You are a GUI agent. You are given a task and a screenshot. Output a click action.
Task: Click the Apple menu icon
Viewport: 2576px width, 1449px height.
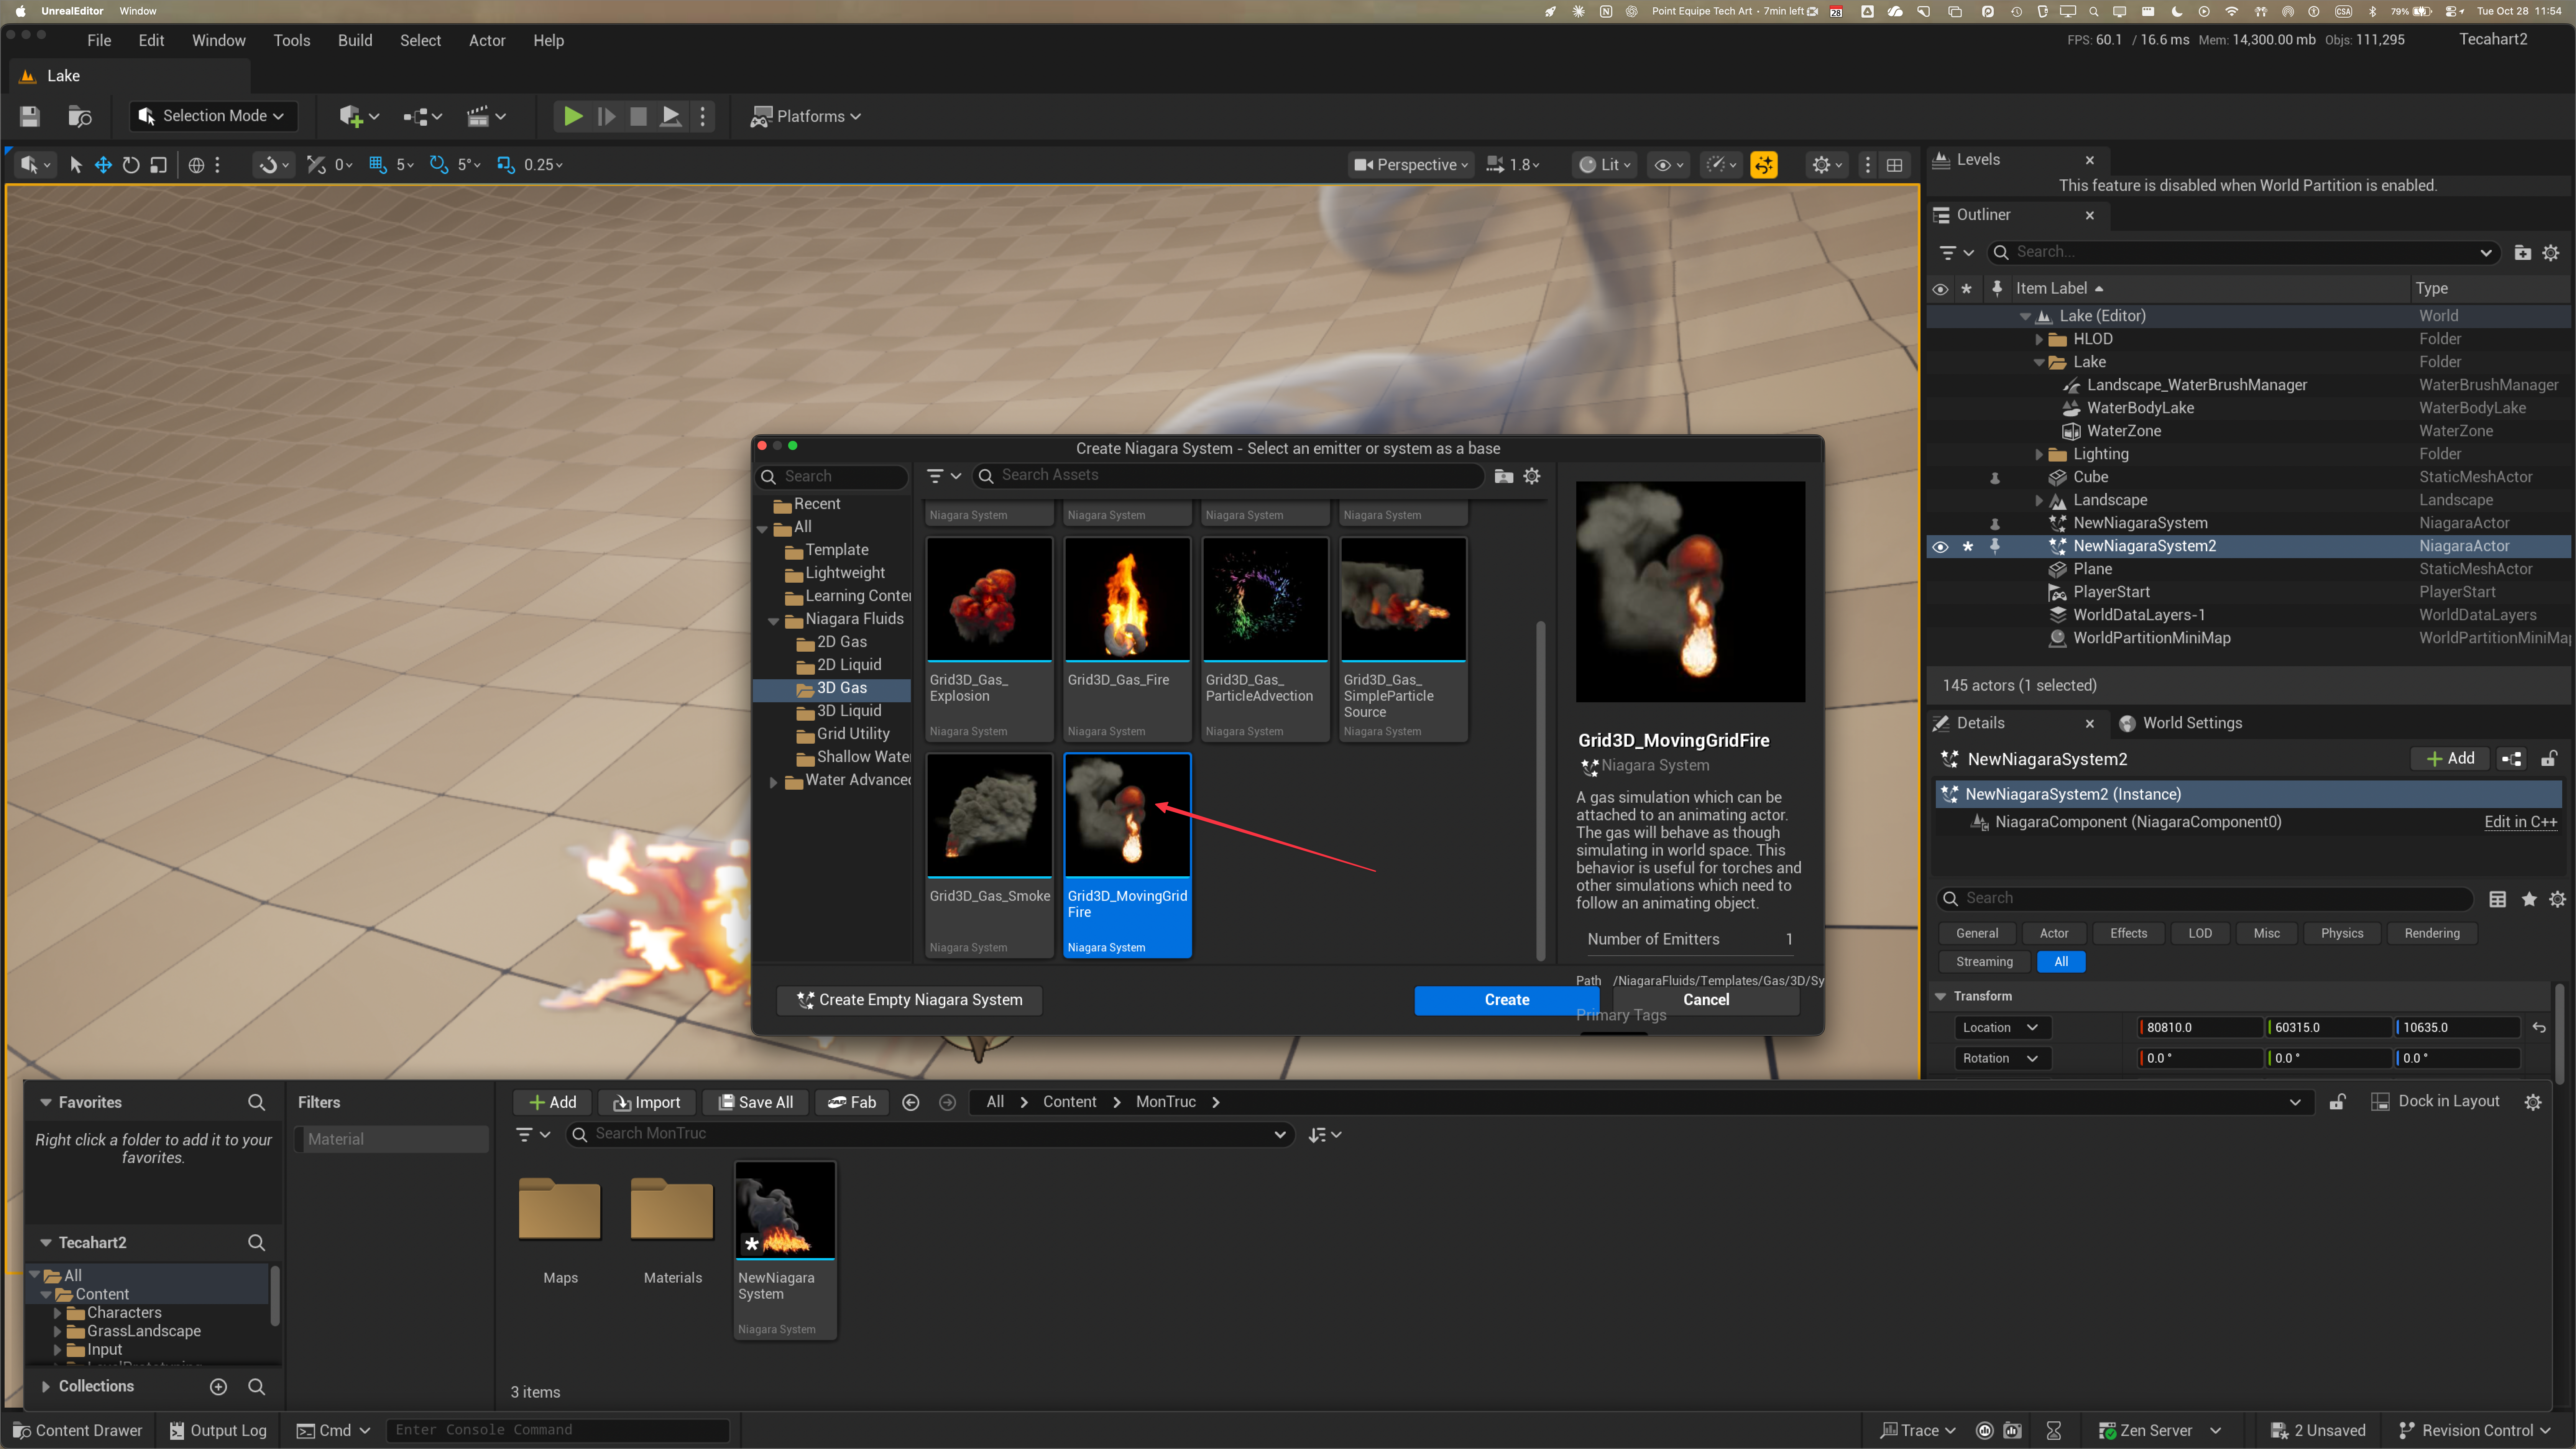(20, 11)
